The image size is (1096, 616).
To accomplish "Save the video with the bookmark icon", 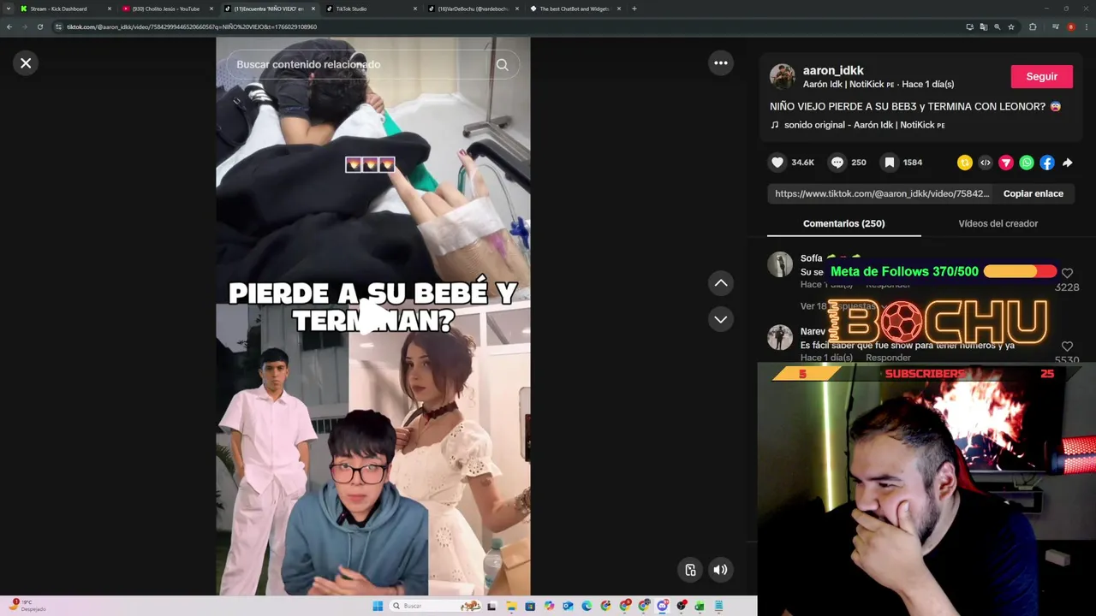I will 890,163.
